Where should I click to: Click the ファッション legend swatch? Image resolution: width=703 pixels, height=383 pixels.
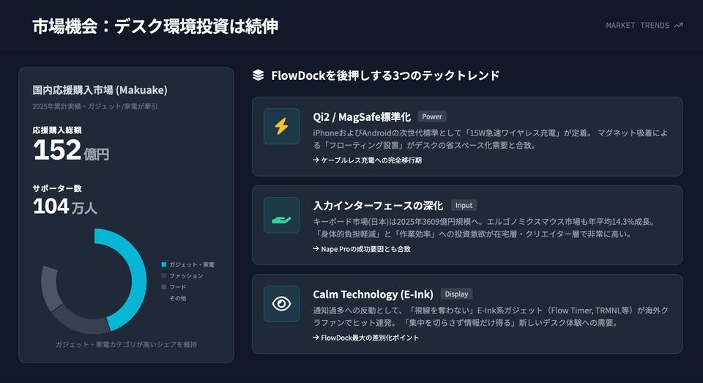pyautogui.click(x=164, y=276)
